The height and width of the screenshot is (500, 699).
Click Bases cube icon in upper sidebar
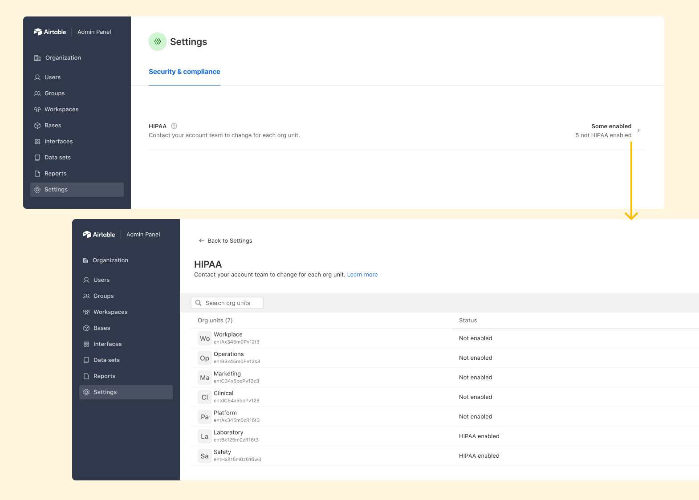[x=37, y=126]
